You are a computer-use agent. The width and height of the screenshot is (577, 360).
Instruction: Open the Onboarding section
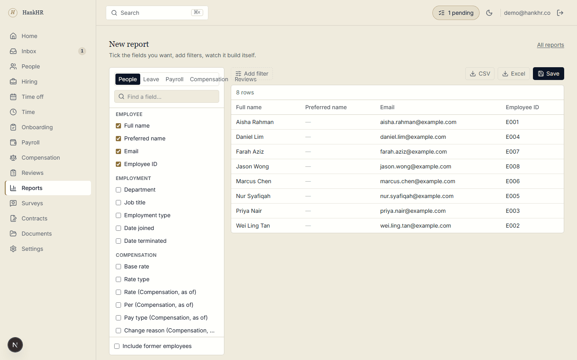tap(48, 127)
